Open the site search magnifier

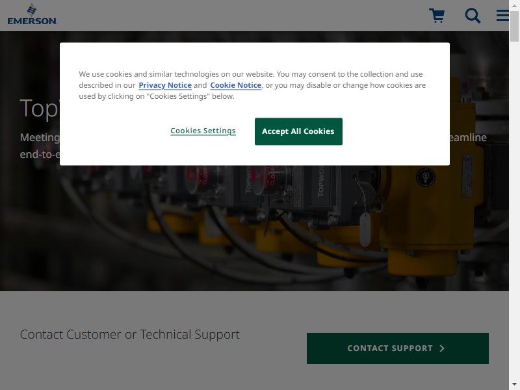473,16
